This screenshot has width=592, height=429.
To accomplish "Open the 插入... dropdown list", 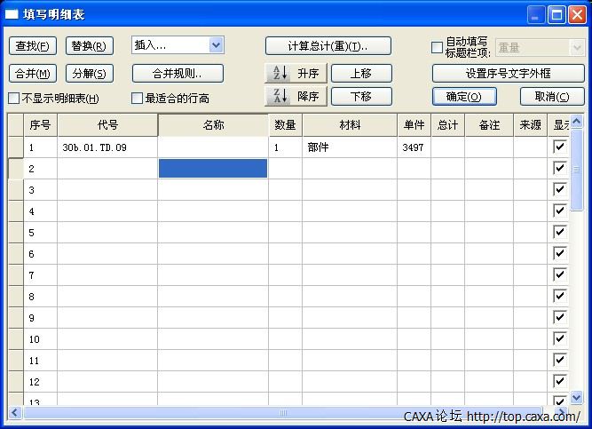I will [216, 45].
